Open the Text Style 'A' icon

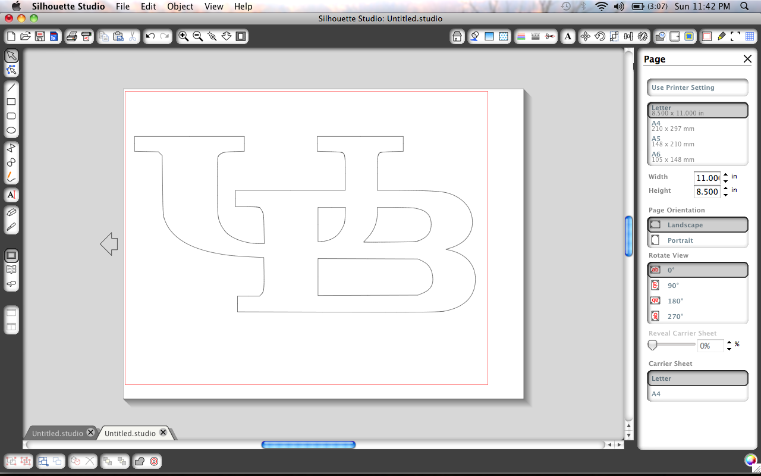(568, 36)
